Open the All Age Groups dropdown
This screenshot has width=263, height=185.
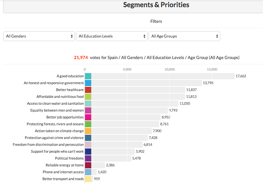tap(184, 36)
